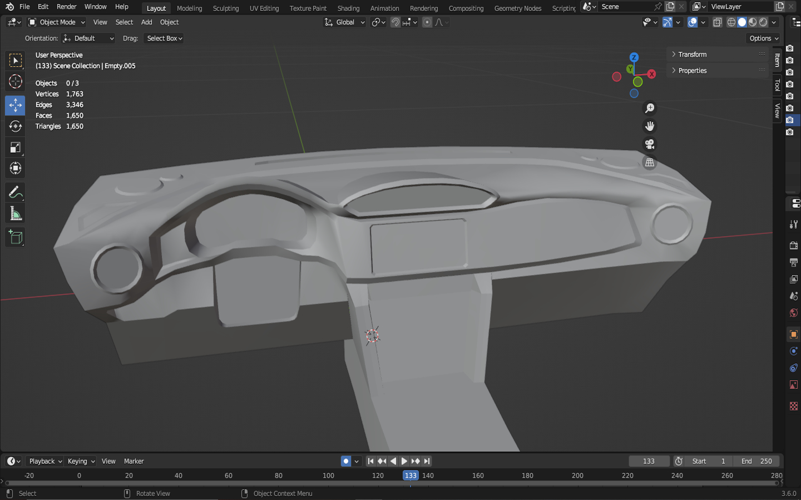Switch to rendered viewport shading
This screenshot has width=801, height=500.
(763, 22)
